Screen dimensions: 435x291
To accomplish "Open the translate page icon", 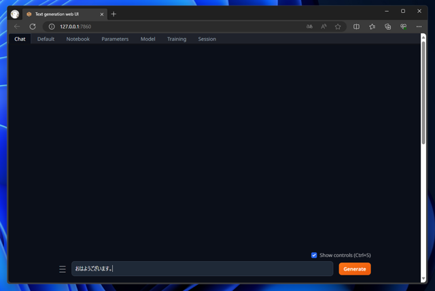I will tap(309, 27).
